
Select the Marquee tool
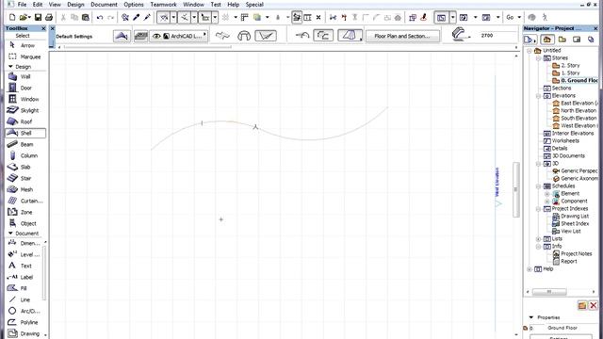tap(25, 56)
